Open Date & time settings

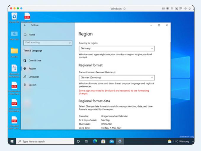click(33, 60)
